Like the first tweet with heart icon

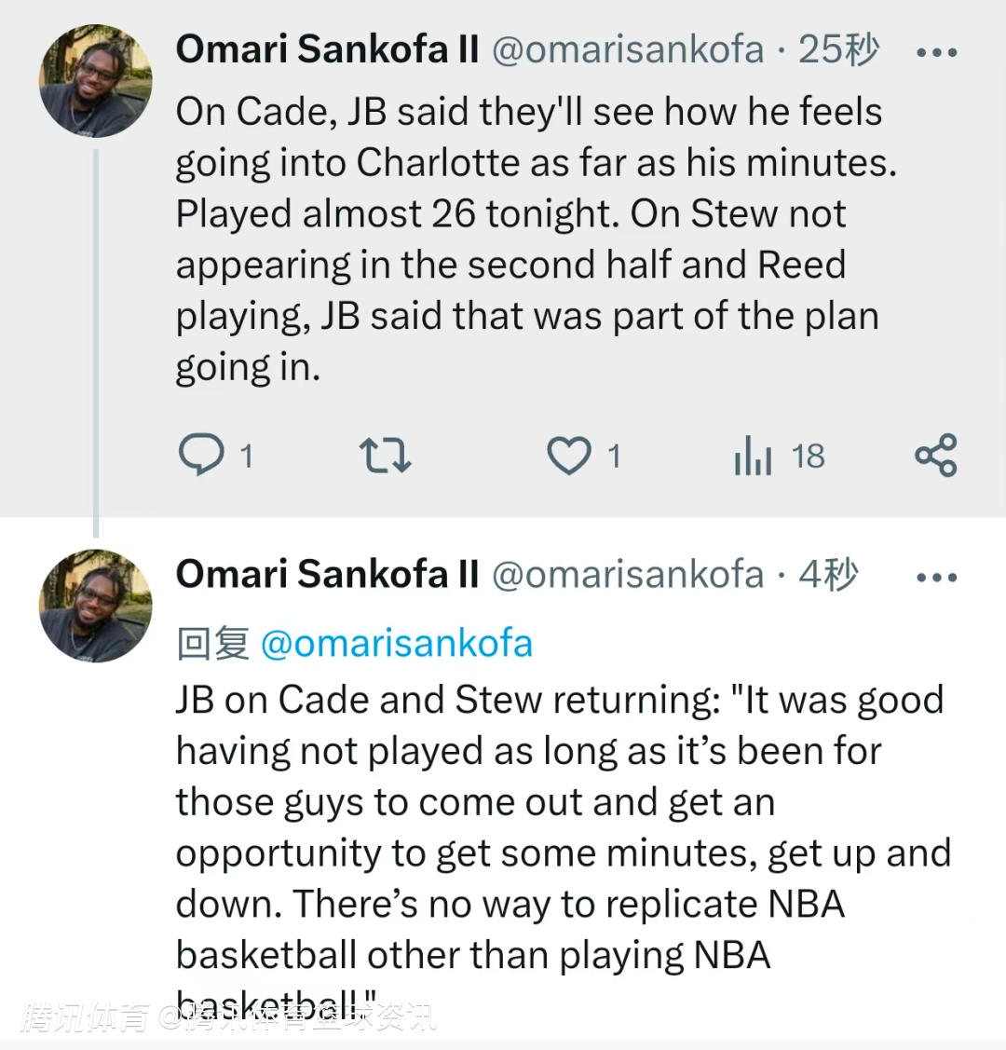568,456
